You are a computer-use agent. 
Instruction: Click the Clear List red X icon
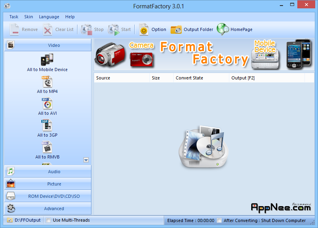tap(48, 29)
